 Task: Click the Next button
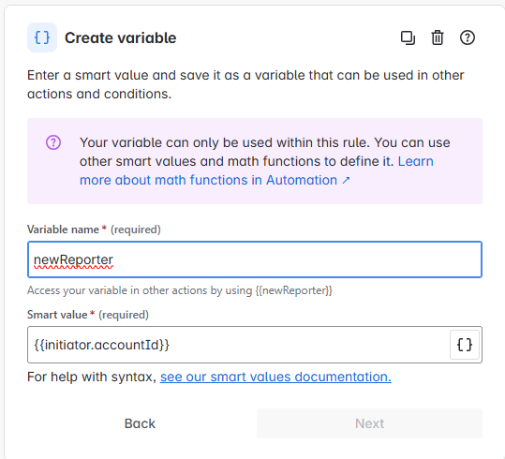[x=369, y=423]
